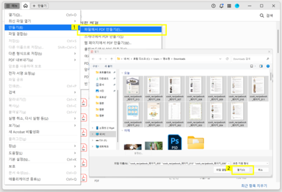Select the PSD file icon

(x=174, y=142)
